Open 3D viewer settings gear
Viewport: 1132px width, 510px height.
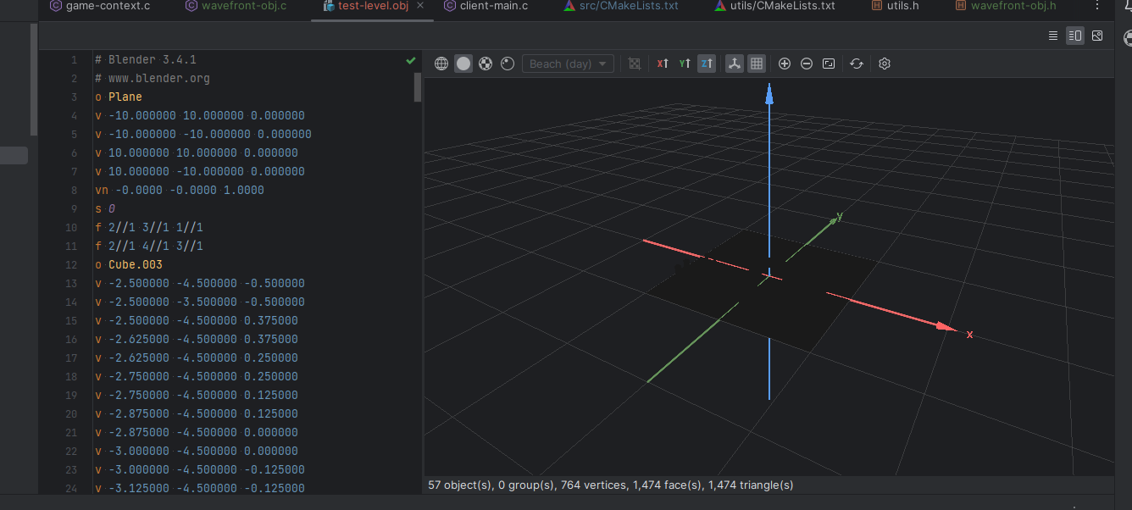pyautogui.click(x=885, y=64)
